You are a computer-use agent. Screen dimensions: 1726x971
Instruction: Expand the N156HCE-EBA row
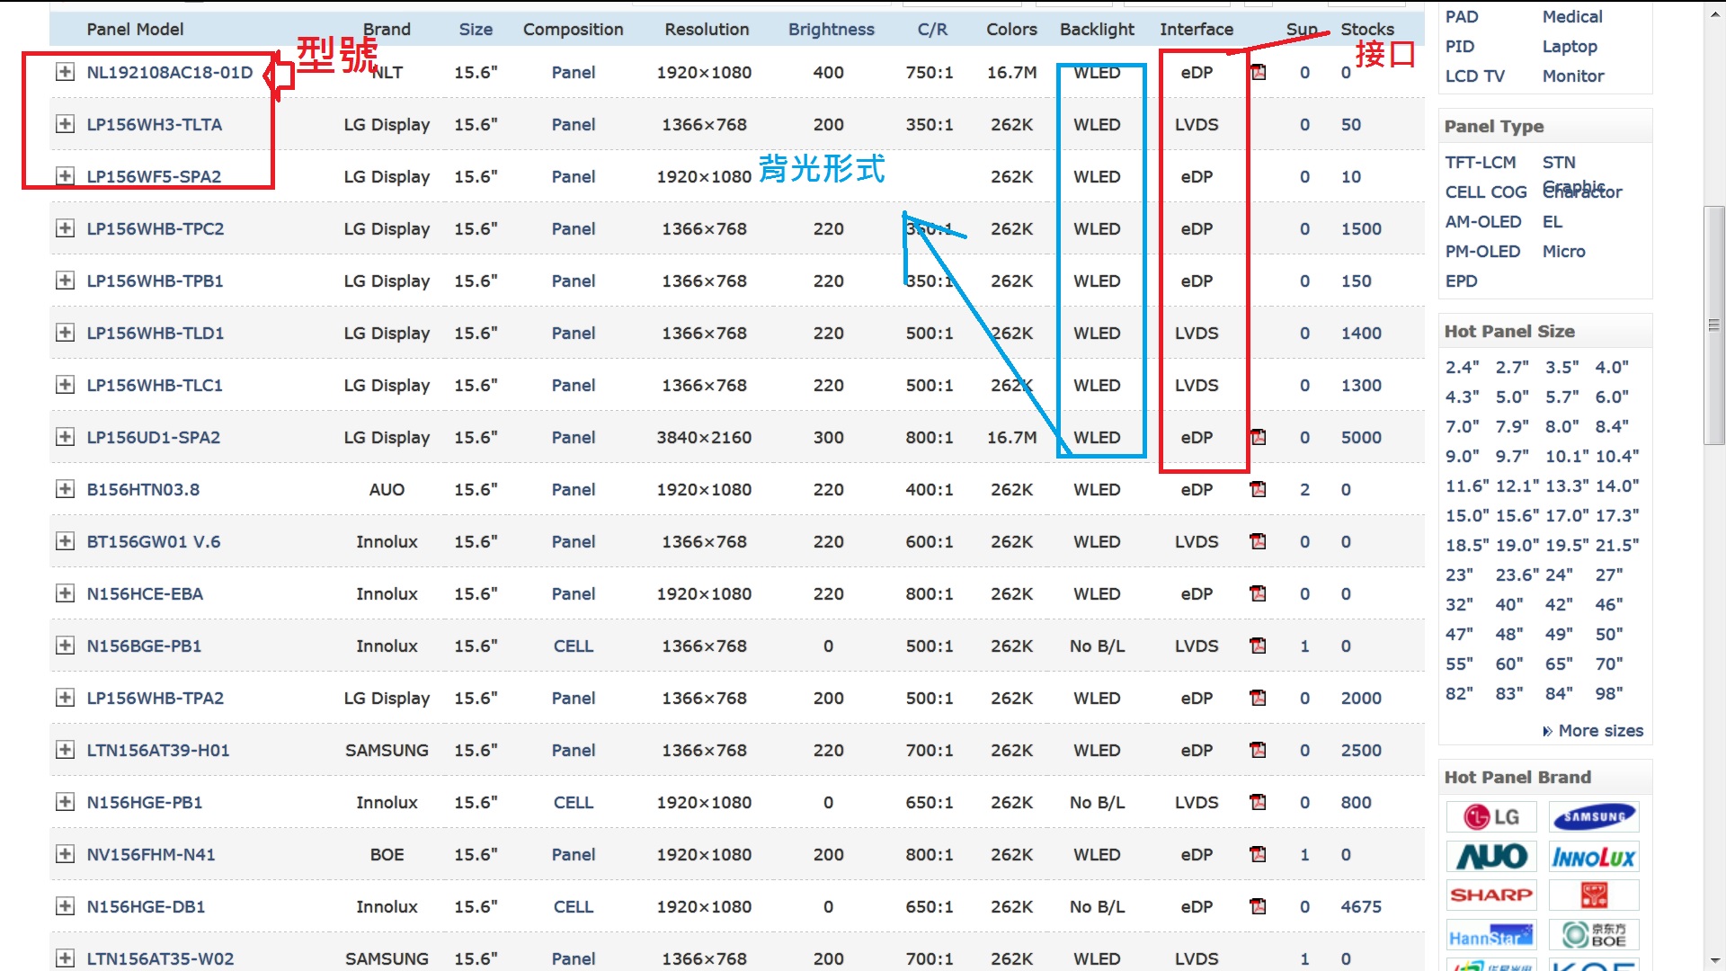tap(65, 594)
